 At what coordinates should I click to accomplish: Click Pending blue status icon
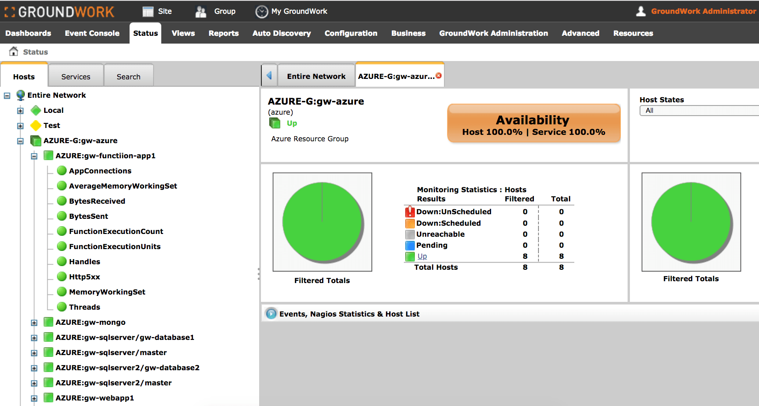pos(410,245)
